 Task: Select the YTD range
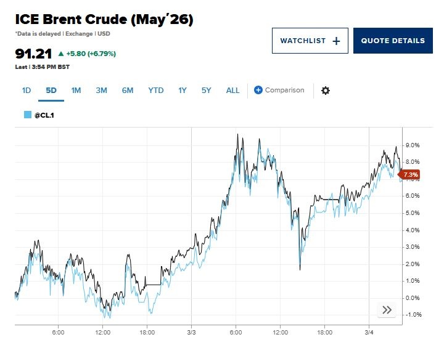pos(155,91)
